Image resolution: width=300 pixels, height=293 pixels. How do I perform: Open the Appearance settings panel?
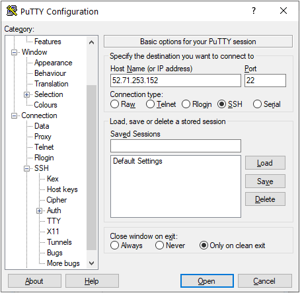(53, 63)
